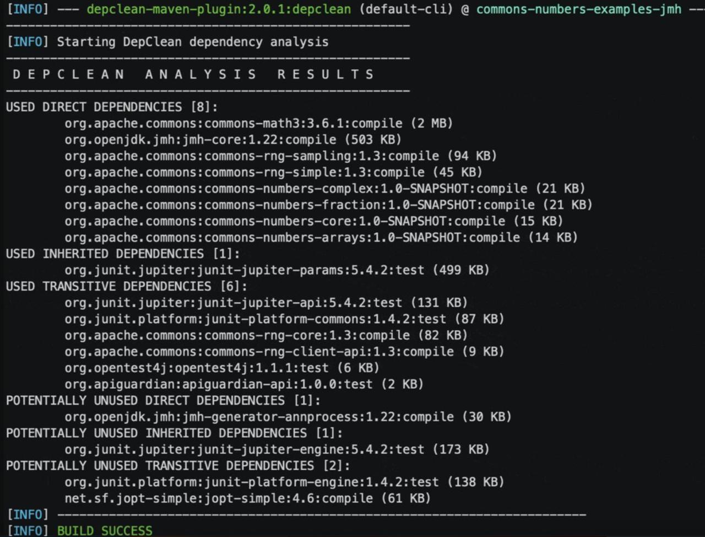
Task: Click the commons-rng-sampling:1.3 dependency line
Action: (x=280, y=156)
